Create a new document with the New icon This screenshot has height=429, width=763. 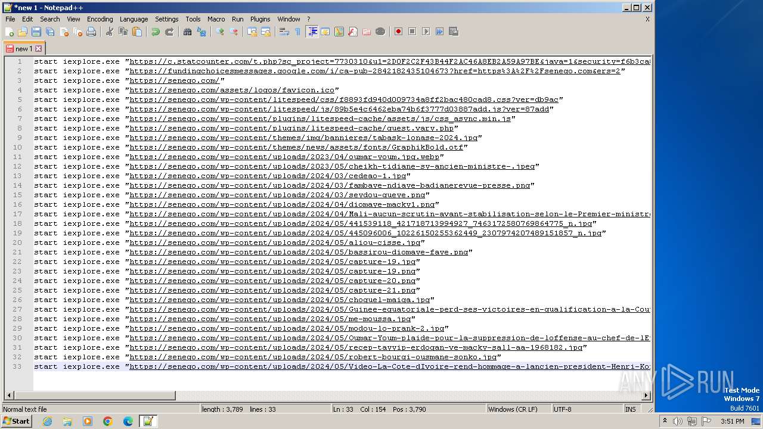(10, 32)
